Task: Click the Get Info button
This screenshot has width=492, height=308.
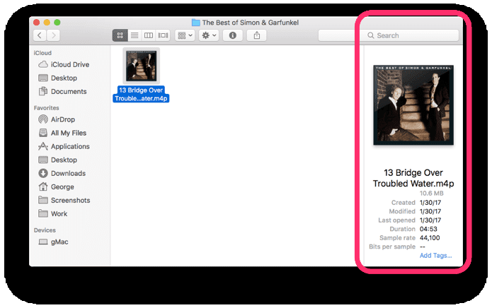Action: pos(232,35)
